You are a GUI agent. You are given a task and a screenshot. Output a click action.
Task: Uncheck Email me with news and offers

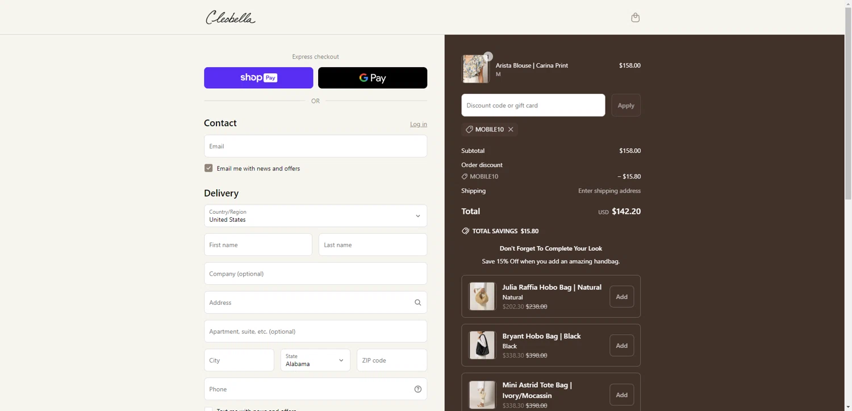pos(208,168)
